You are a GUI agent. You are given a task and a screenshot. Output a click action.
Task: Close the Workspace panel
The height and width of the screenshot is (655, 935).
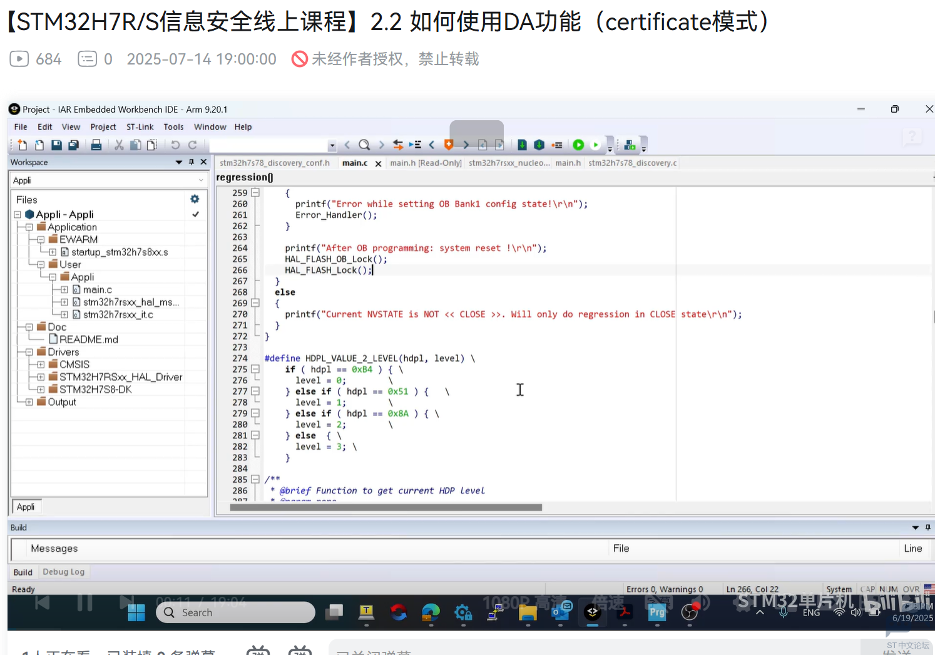(203, 162)
